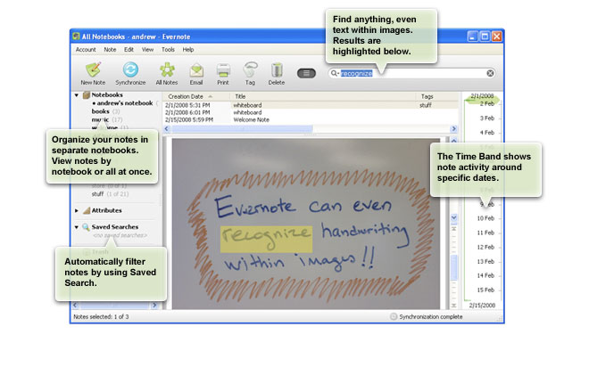Click the New Note toolbar icon
The width and height of the screenshot is (589, 392).
click(92, 69)
